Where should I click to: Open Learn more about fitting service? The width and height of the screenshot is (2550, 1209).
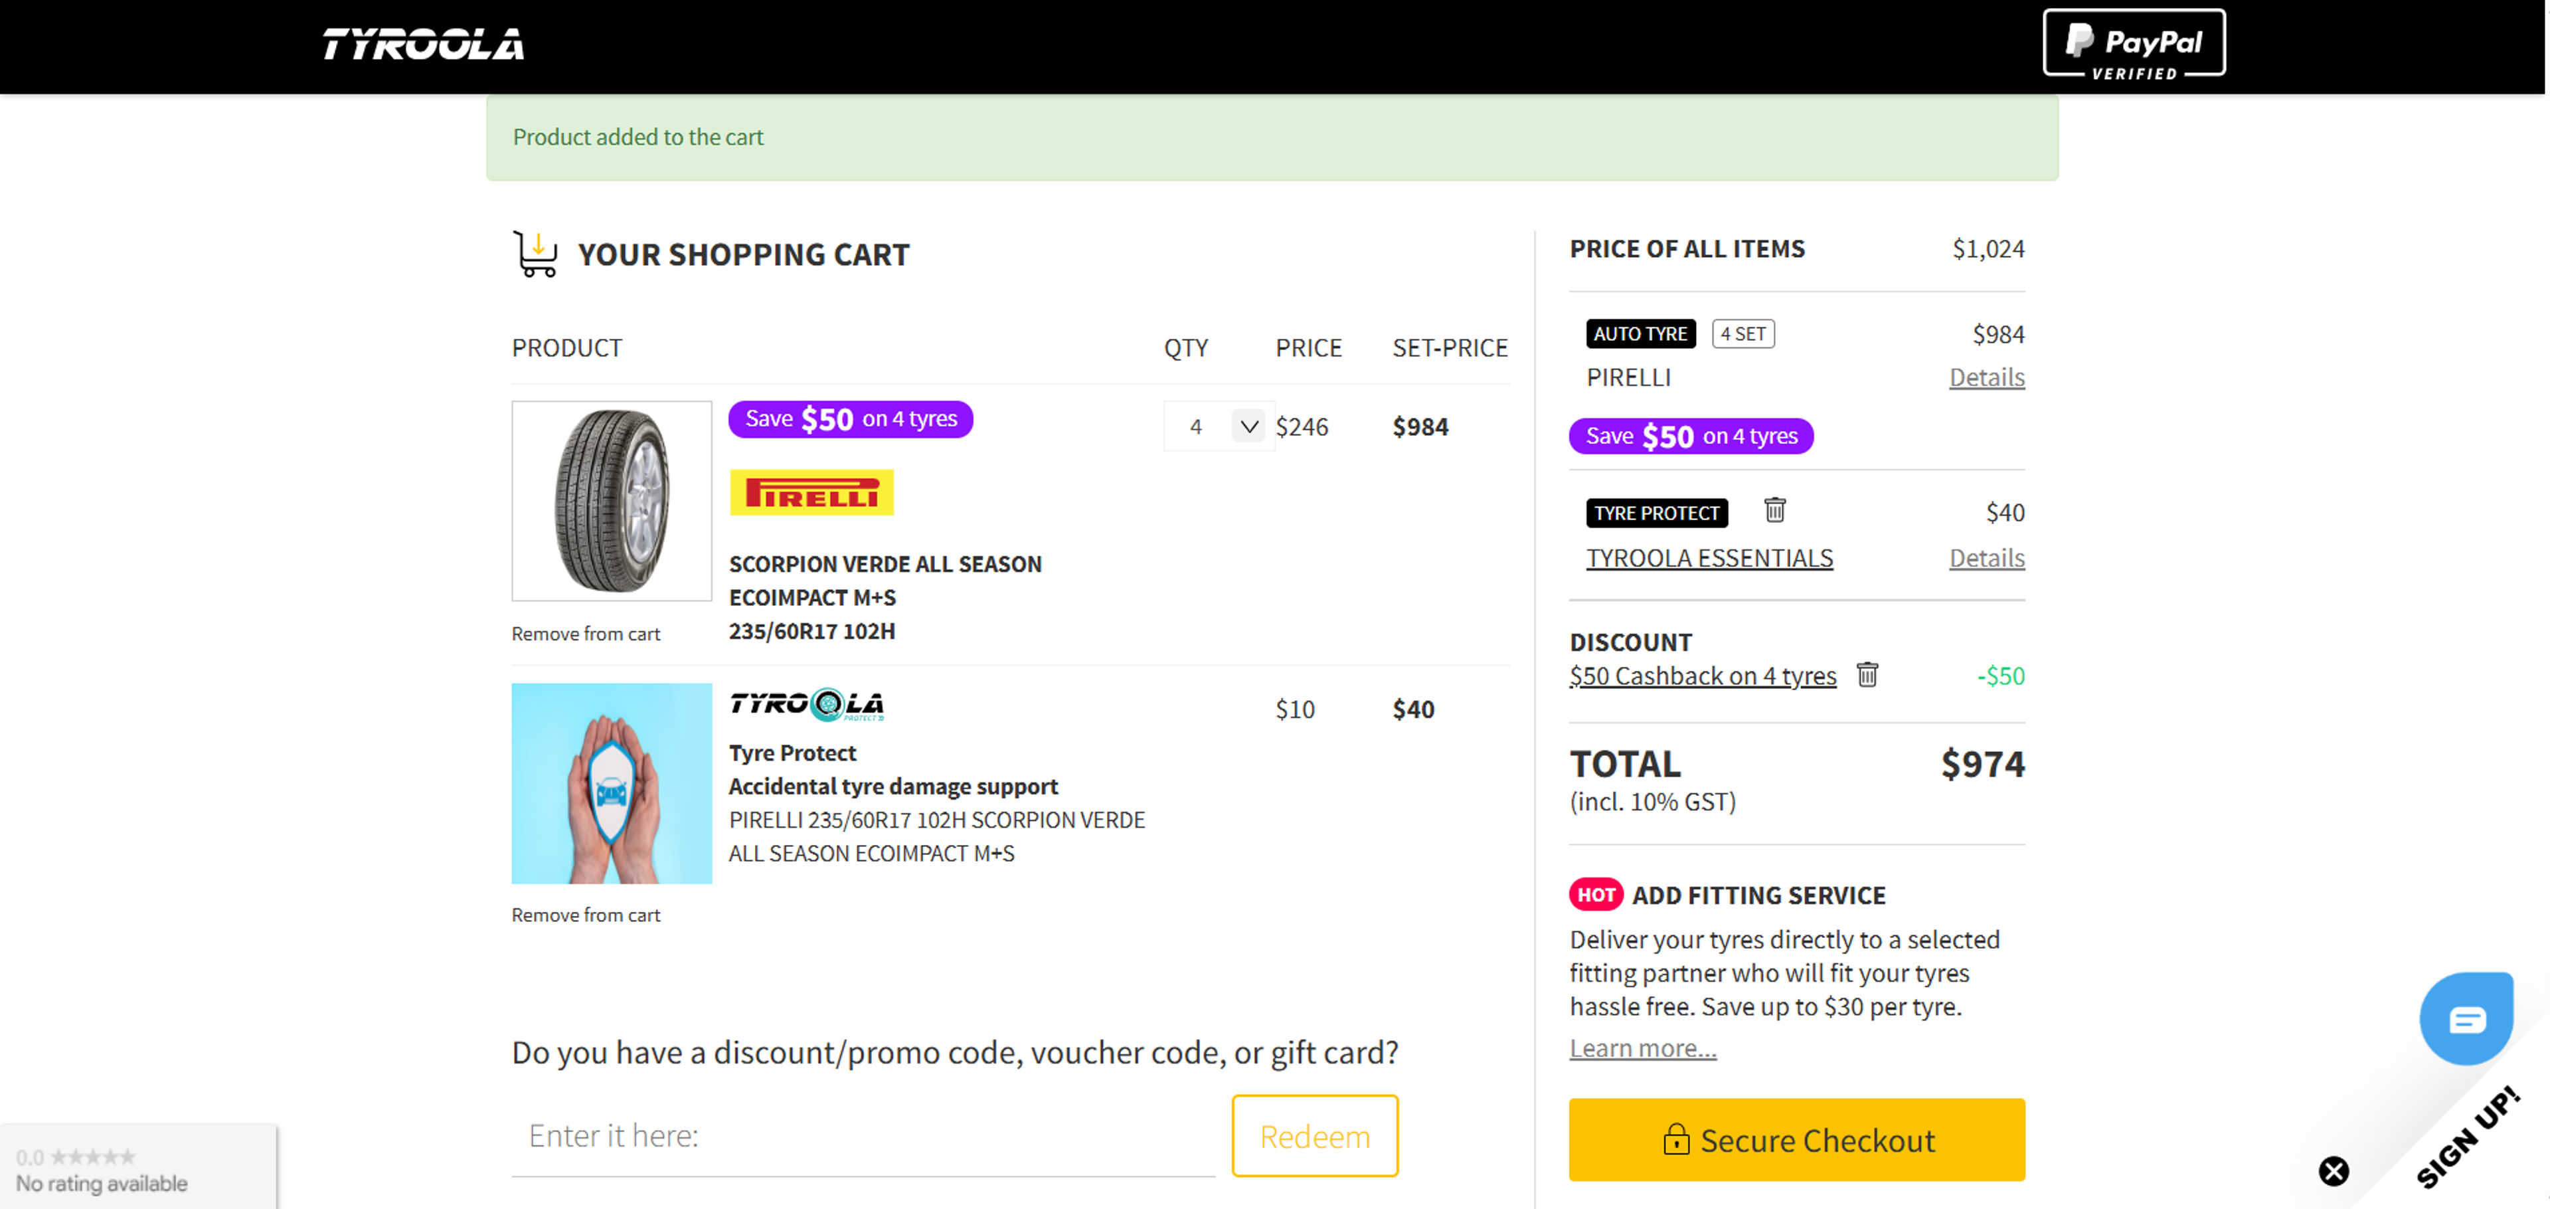[1644, 1048]
